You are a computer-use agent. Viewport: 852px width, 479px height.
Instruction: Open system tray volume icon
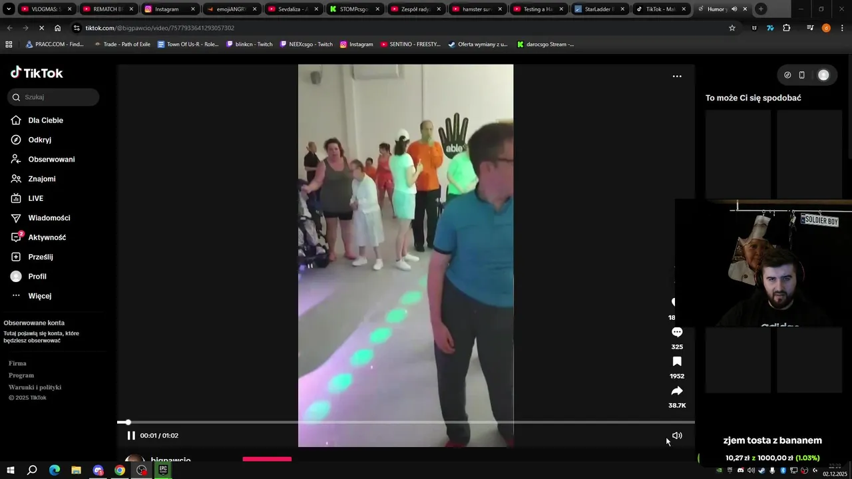click(x=751, y=470)
